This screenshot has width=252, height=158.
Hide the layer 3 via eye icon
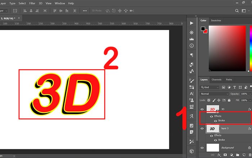pos(202,128)
